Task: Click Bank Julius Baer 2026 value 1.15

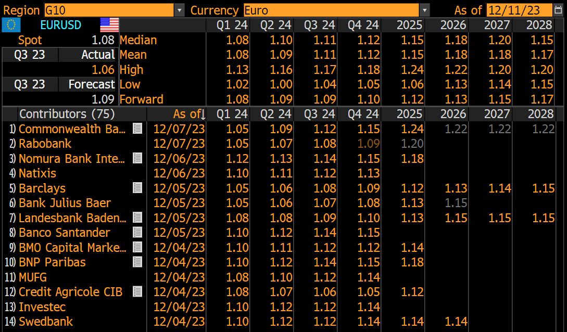Action: 456,202
